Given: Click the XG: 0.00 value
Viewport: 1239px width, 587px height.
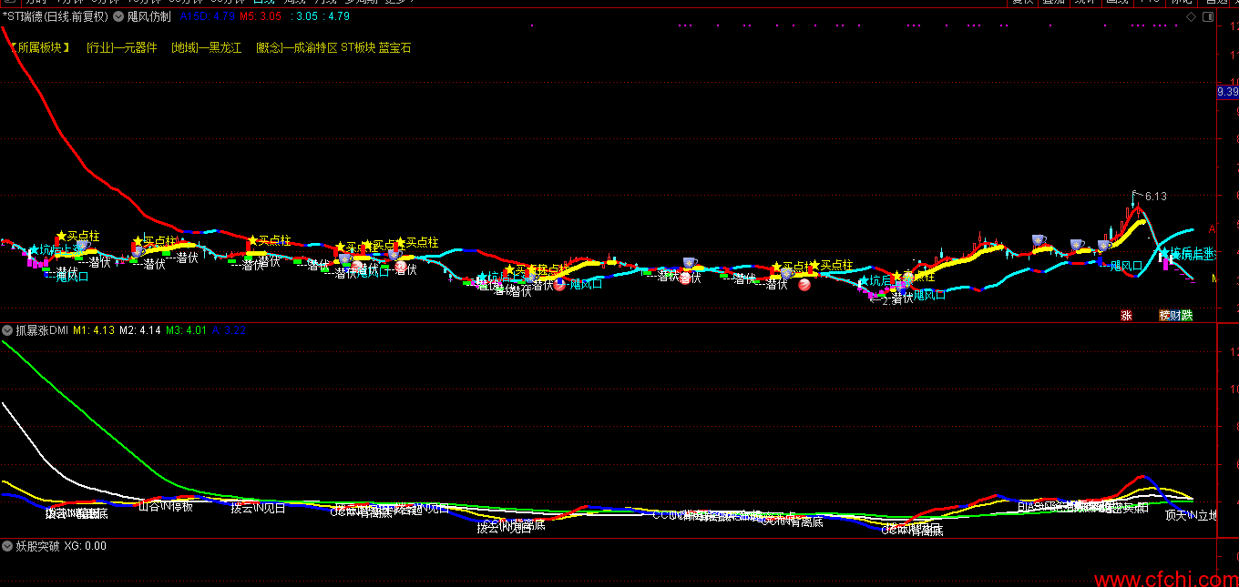Looking at the screenshot, I should coord(86,546).
